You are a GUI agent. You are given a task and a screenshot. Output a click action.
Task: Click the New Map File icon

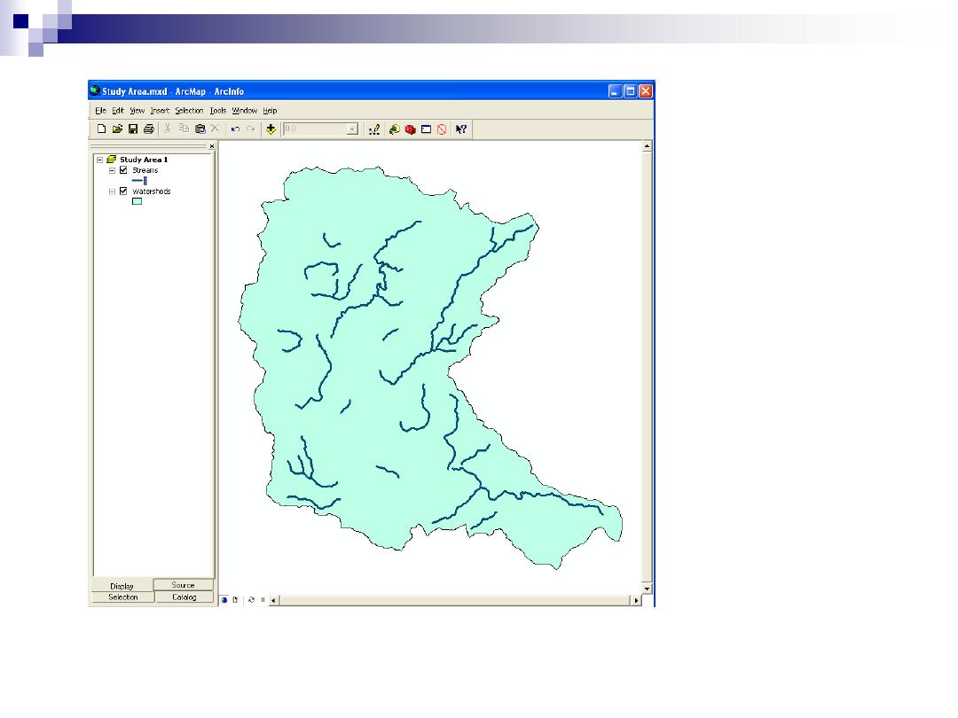[x=102, y=129]
